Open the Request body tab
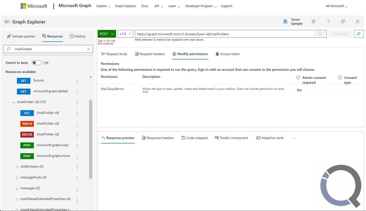 click(114, 54)
